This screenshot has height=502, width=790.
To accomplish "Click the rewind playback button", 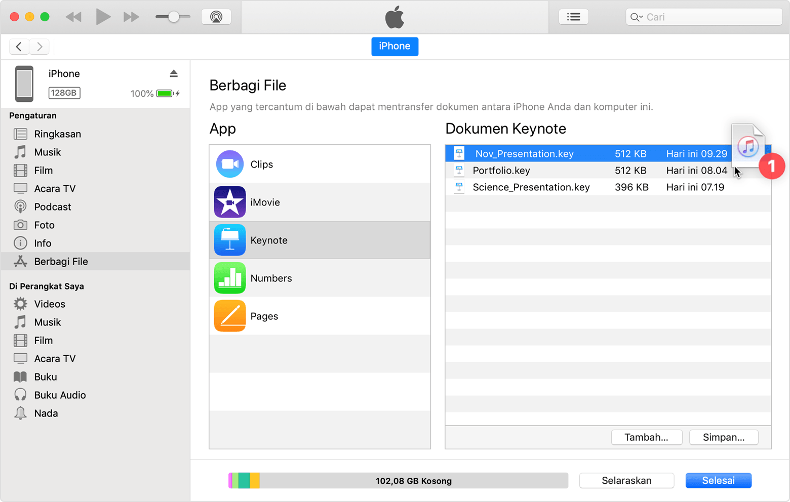I will click(73, 17).
